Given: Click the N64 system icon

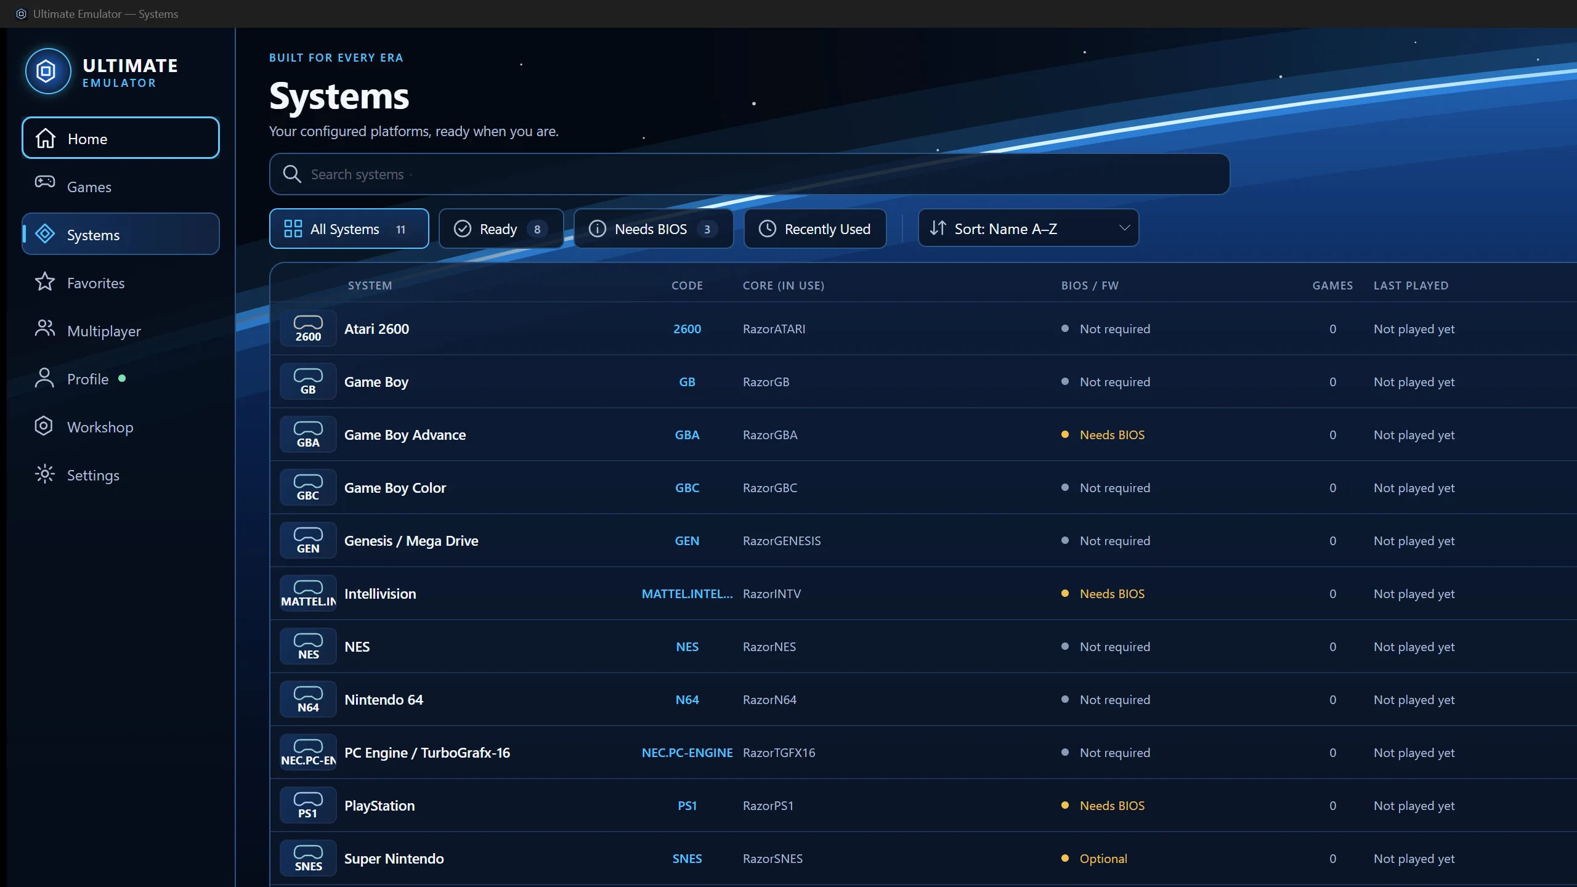Looking at the screenshot, I should 308,699.
